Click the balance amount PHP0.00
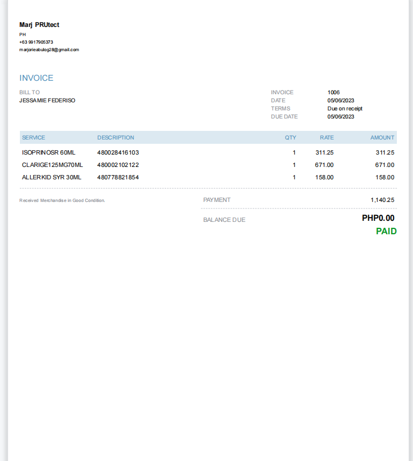 pos(378,218)
